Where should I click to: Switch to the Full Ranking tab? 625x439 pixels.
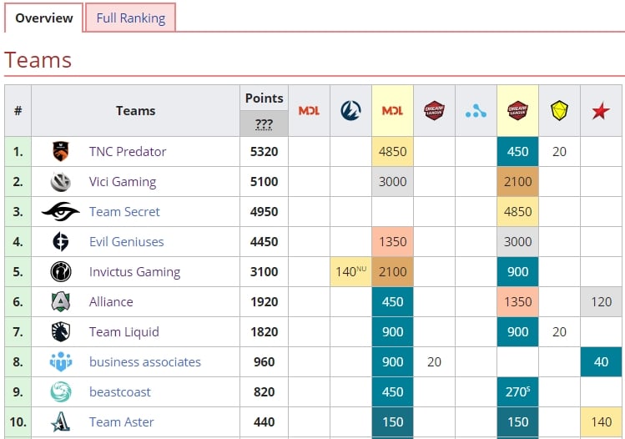(x=130, y=18)
